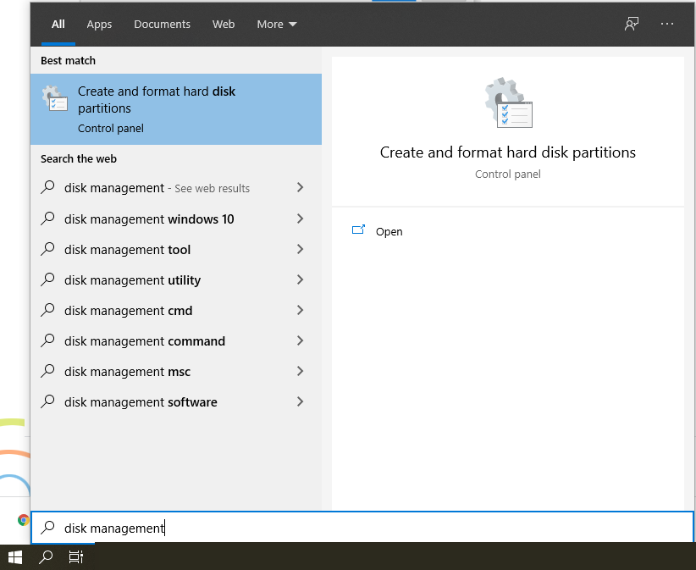Switch to the Apps tab

99,24
